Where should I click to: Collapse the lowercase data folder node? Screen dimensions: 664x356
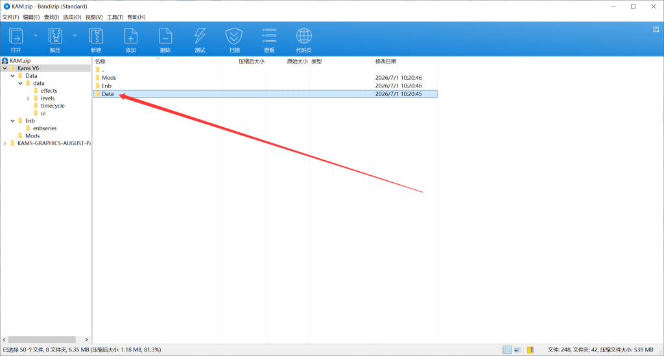pos(20,84)
